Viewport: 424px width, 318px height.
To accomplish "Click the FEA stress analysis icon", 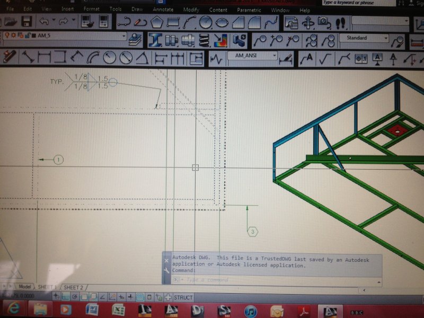I will click(221, 41).
